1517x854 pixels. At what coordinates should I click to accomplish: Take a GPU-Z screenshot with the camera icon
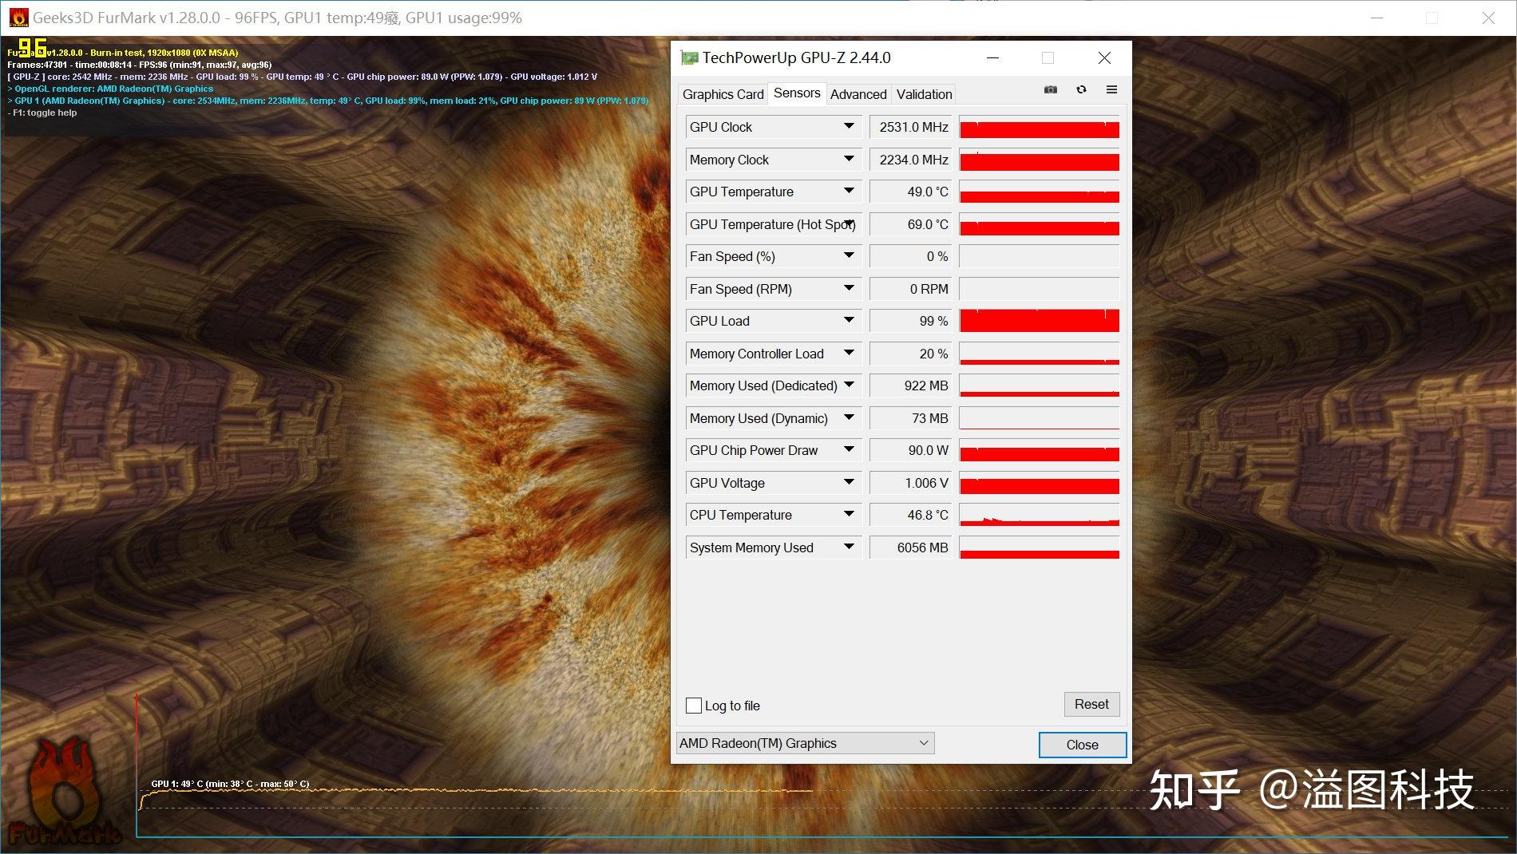[x=1051, y=89]
